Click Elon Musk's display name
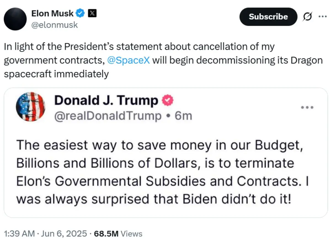Viewport: 331px width, 248px height. pyautogui.click(x=52, y=13)
